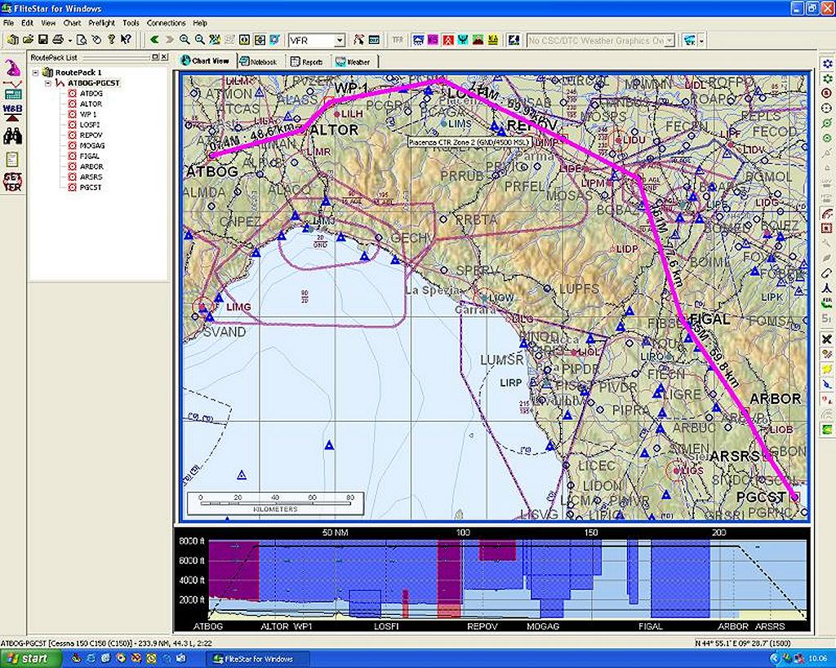Screen dimensions: 836x668
Task: Click the black X icon on right toolbar
Action: [x=827, y=338]
